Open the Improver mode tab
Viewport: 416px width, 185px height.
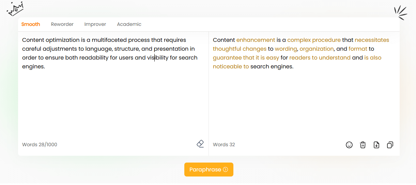coord(95,24)
